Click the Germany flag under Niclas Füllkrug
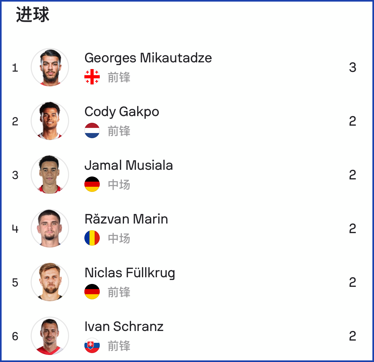The image size is (374, 362). 92,292
